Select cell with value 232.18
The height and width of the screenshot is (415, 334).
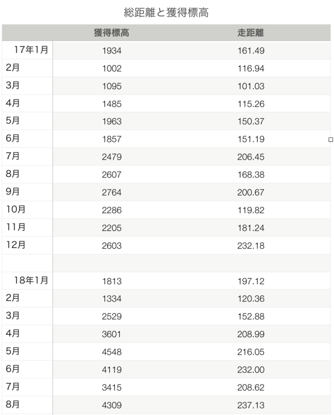tap(251, 245)
